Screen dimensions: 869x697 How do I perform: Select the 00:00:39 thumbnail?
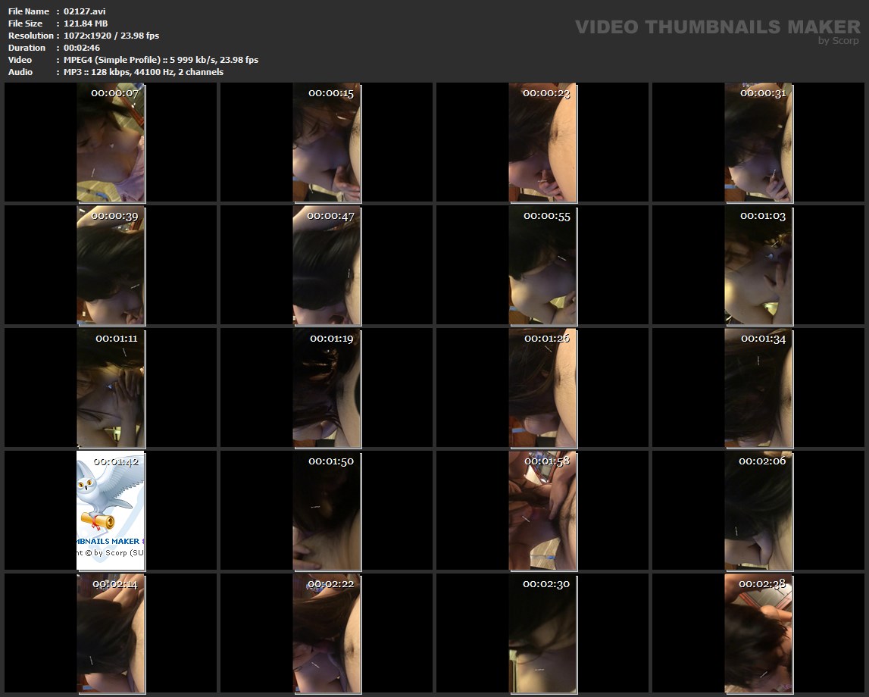[x=111, y=265]
